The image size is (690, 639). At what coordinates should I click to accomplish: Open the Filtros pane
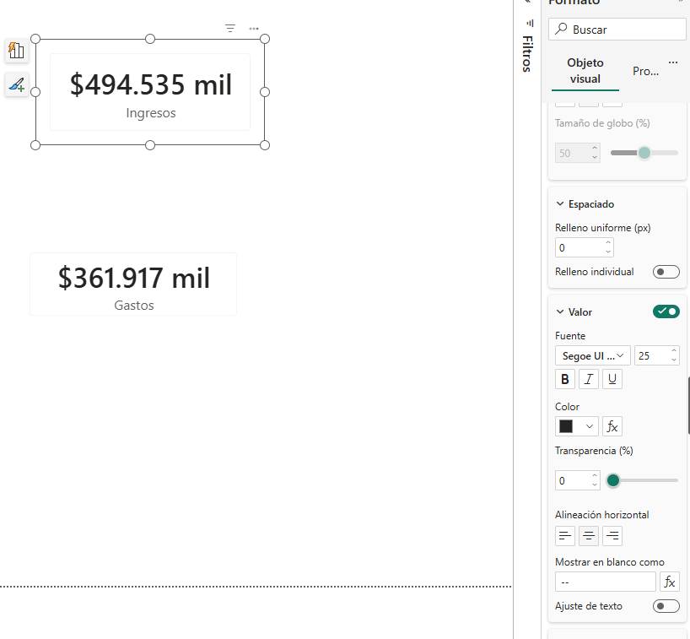(526, 52)
